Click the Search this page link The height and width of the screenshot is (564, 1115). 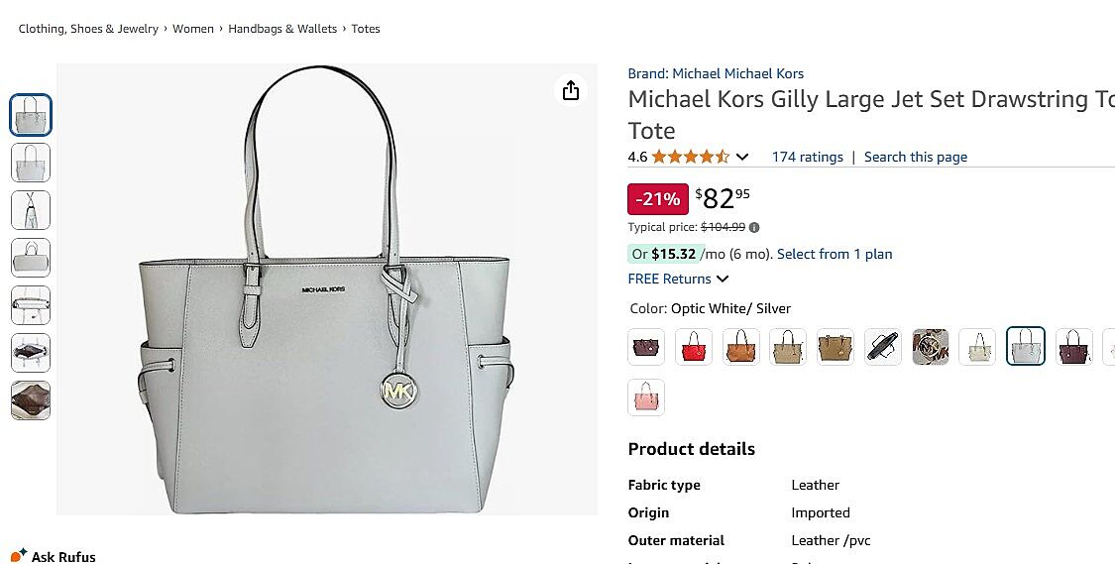(915, 157)
